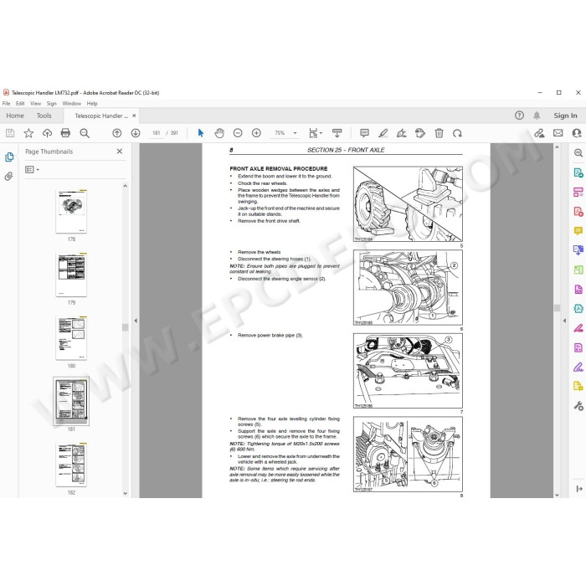Click the Delete trash icon
Image resolution: width=586 pixels, height=586 pixels.
pyautogui.click(x=439, y=133)
